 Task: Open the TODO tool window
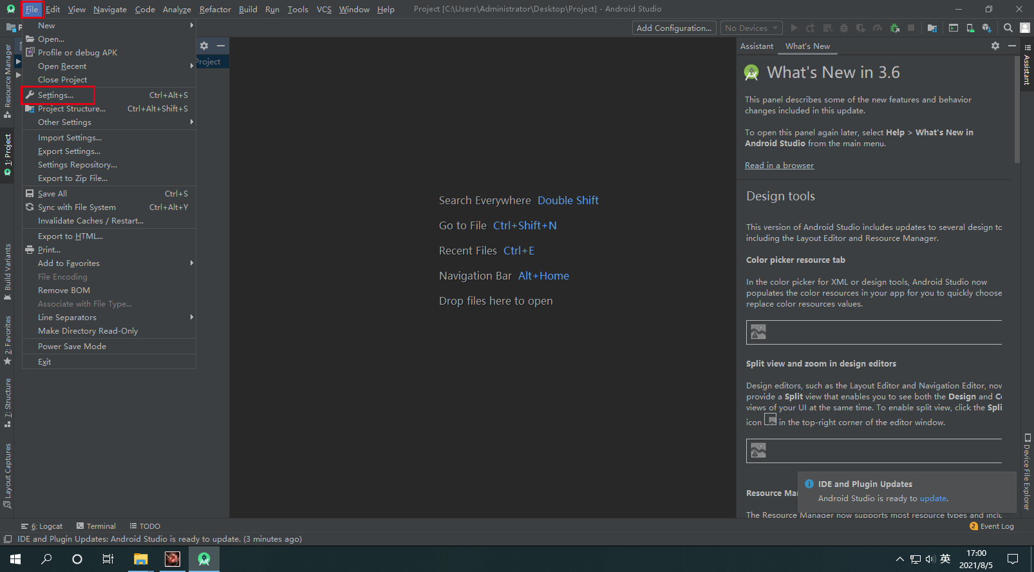145,526
